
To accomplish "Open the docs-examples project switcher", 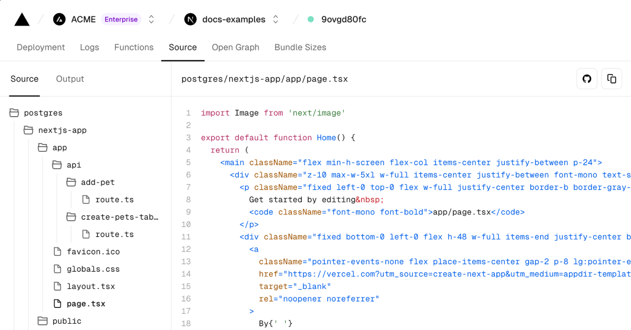I will [276, 19].
